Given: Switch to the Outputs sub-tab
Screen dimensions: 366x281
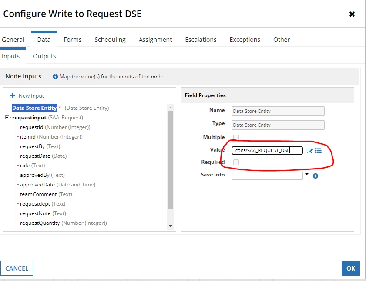Looking at the screenshot, I should coord(44,56).
